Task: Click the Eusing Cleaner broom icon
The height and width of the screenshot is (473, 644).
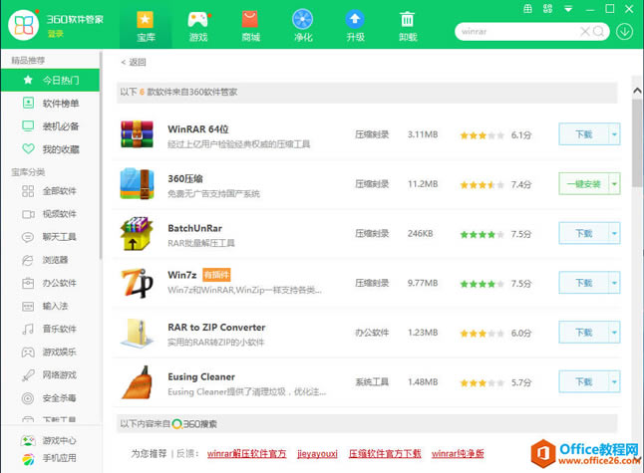Action: pyautogui.click(x=137, y=382)
